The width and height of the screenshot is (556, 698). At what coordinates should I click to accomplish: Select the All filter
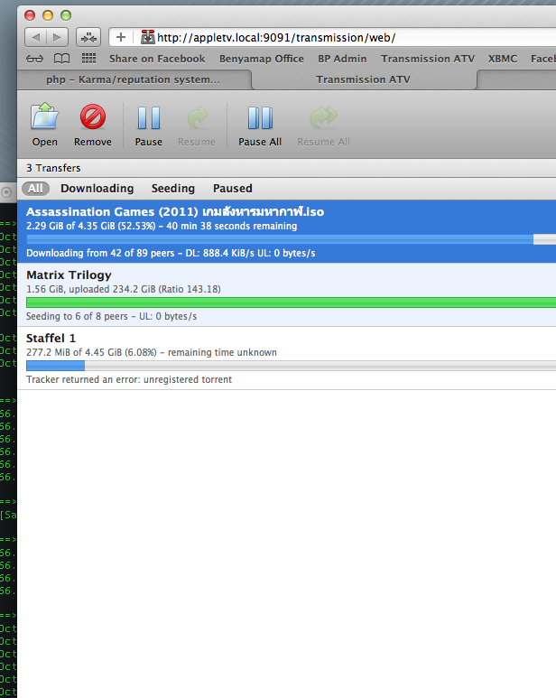coord(35,189)
